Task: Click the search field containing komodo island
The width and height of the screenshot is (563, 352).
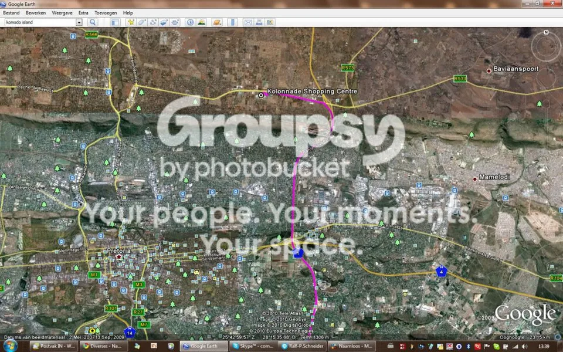Action: 40,22
